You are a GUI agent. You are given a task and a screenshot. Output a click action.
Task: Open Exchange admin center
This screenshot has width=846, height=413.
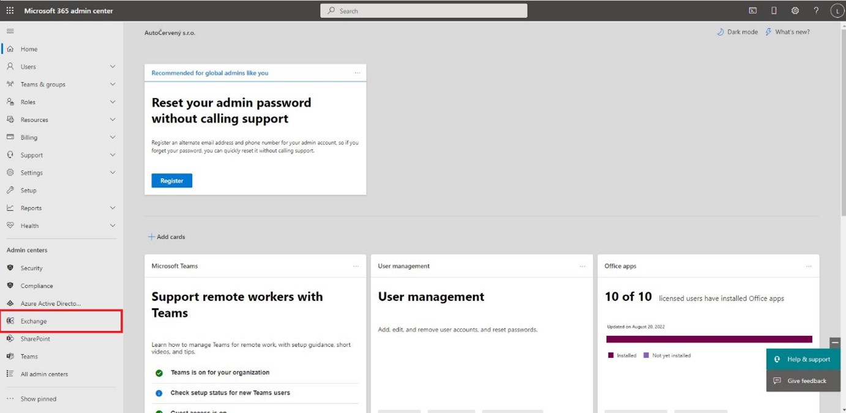34,321
